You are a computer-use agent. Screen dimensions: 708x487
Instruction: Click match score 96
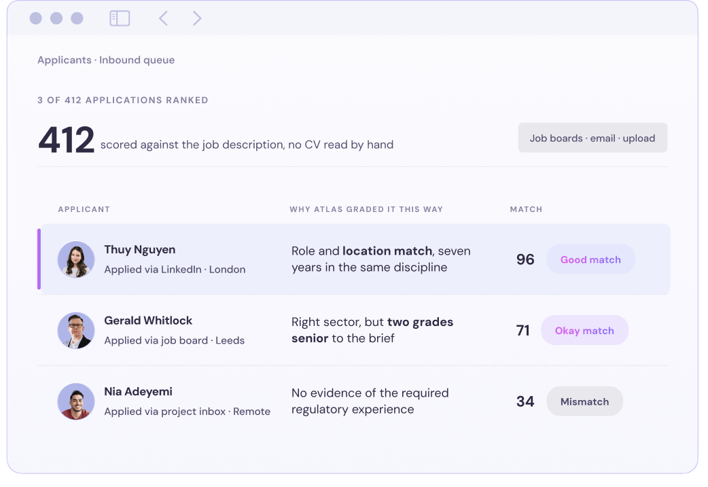525,259
